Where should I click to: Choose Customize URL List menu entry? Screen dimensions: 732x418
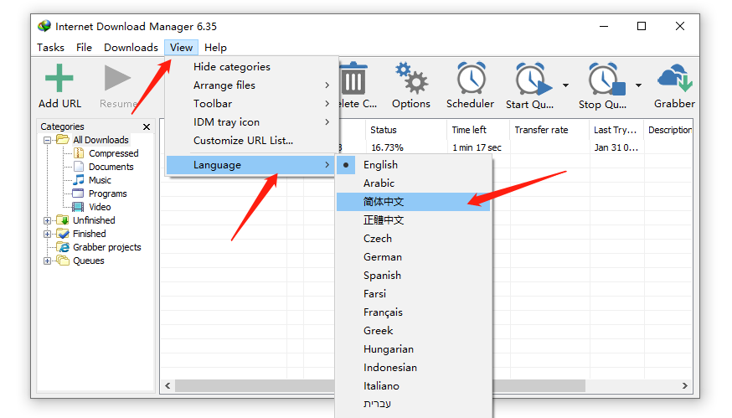click(252, 141)
